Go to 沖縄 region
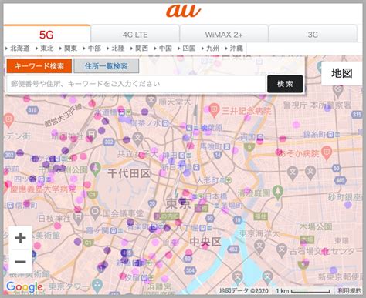The image size is (366, 298). (x=236, y=49)
